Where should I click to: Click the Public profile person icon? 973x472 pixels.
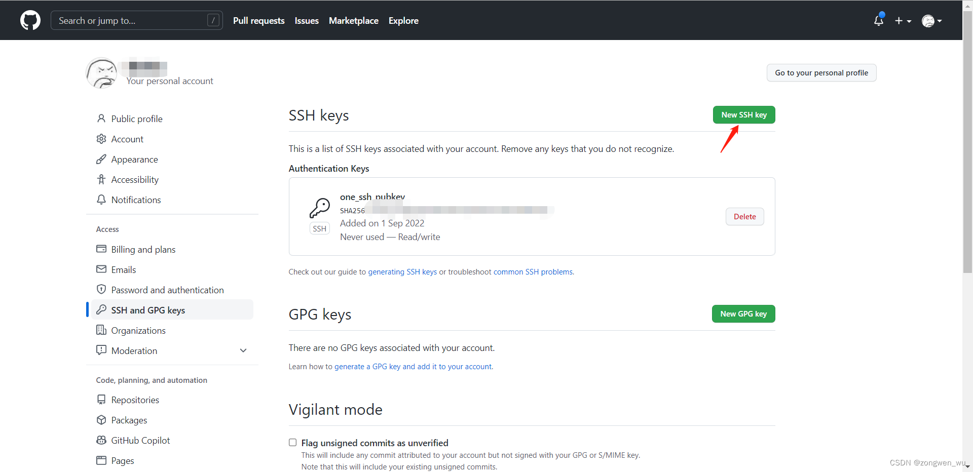(x=101, y=119)
